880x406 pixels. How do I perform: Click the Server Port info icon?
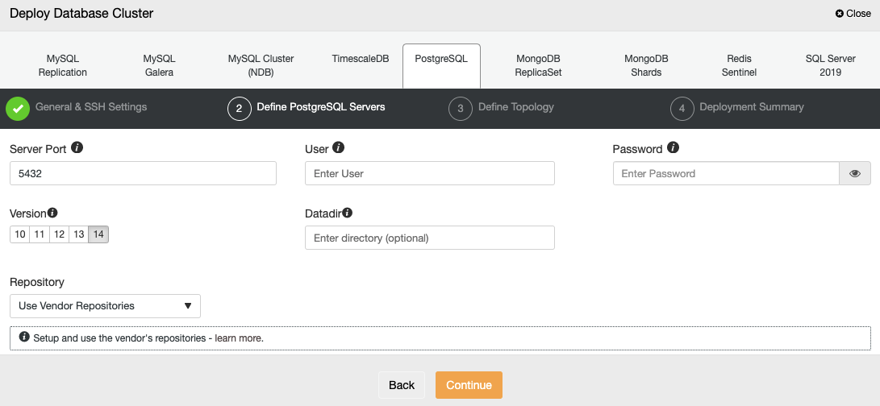[77, 148]
